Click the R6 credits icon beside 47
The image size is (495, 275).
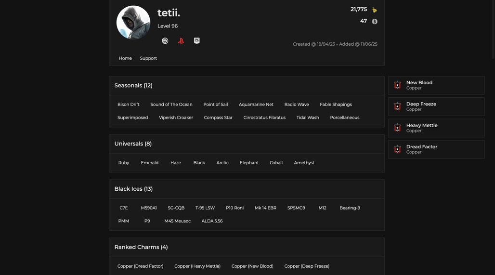375,22
